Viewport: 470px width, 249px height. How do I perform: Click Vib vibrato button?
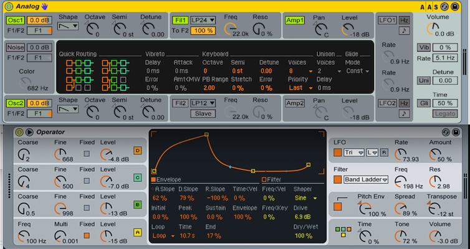tap(424, 47)
